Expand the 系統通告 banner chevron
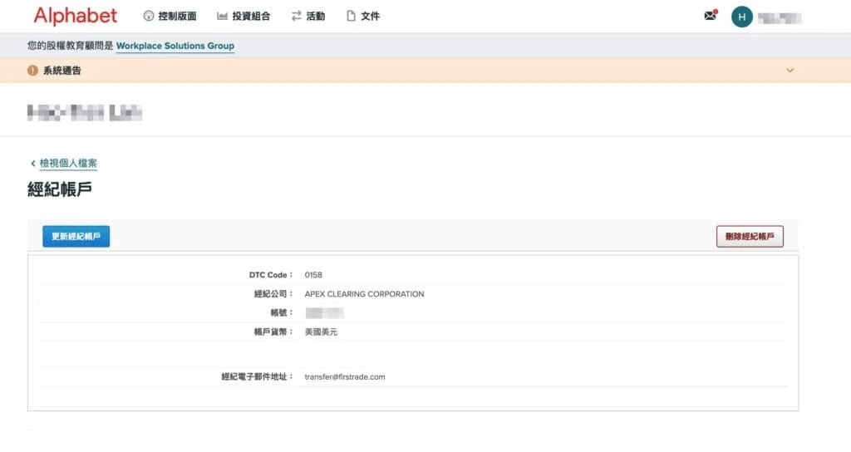The height and width of the screenshot is (452, 851). [x=790, y=71]
